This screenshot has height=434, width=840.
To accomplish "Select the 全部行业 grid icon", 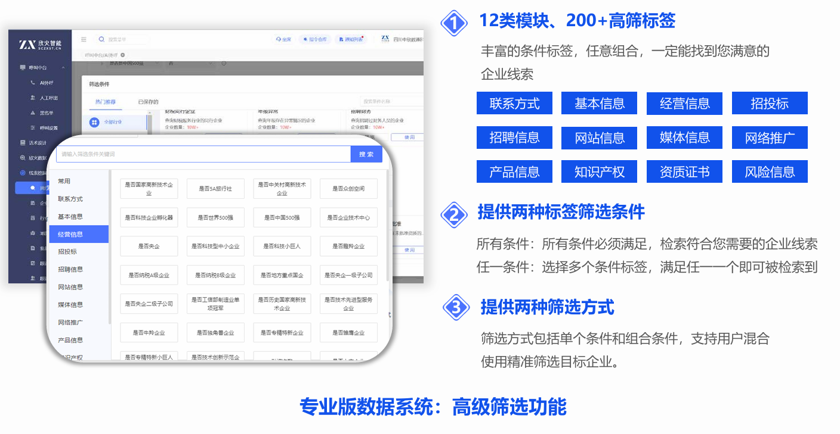I will 94,122.
